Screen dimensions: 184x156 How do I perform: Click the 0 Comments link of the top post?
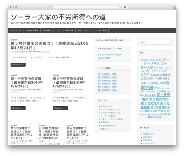[45, 52]
